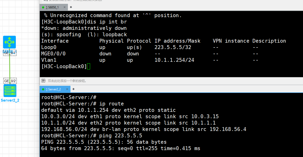
Task: Select the green link between the devices
Action: 10,66
